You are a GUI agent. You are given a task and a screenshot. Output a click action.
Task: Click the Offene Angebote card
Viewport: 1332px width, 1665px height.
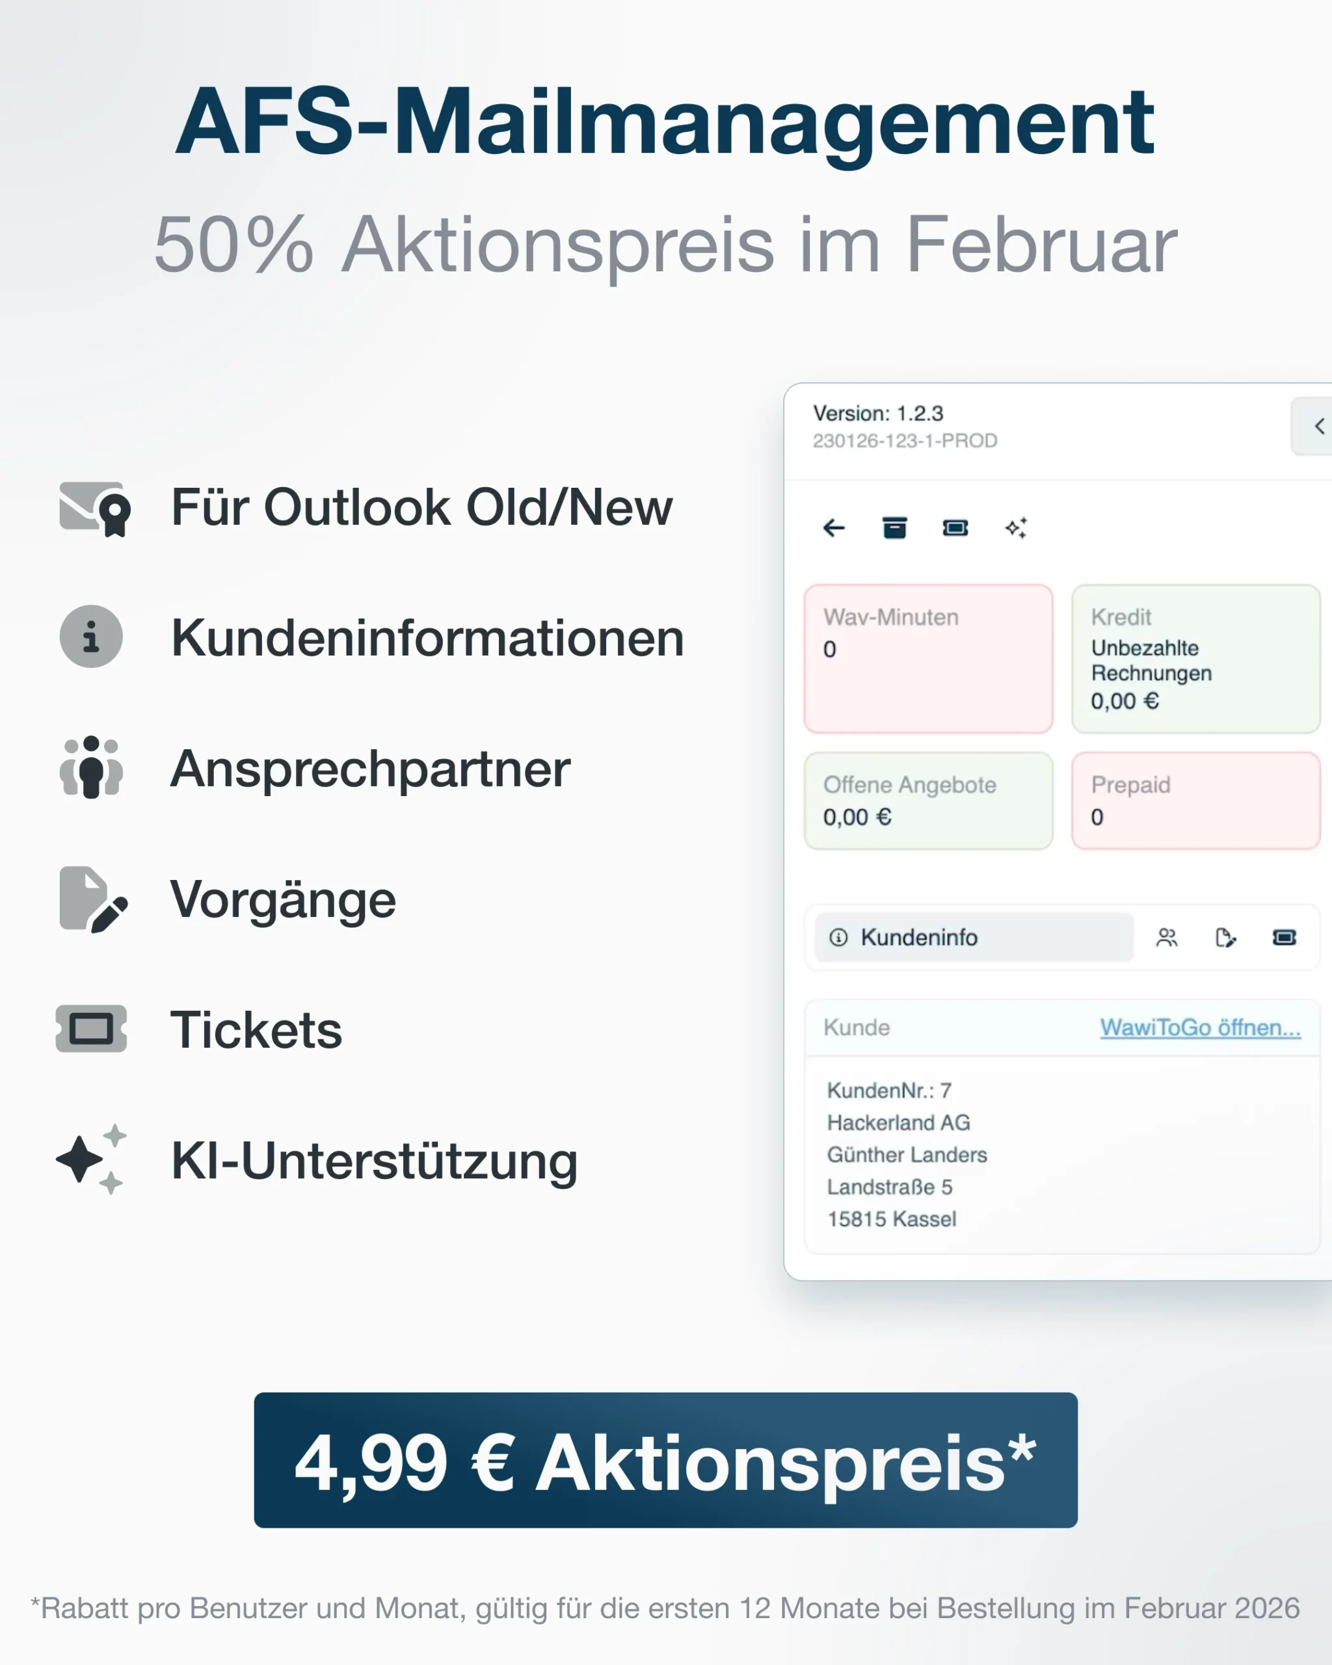pos(927,801)
